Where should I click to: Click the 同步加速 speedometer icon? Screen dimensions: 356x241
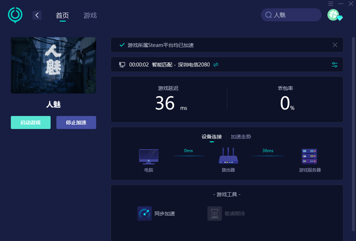[145, 214]
